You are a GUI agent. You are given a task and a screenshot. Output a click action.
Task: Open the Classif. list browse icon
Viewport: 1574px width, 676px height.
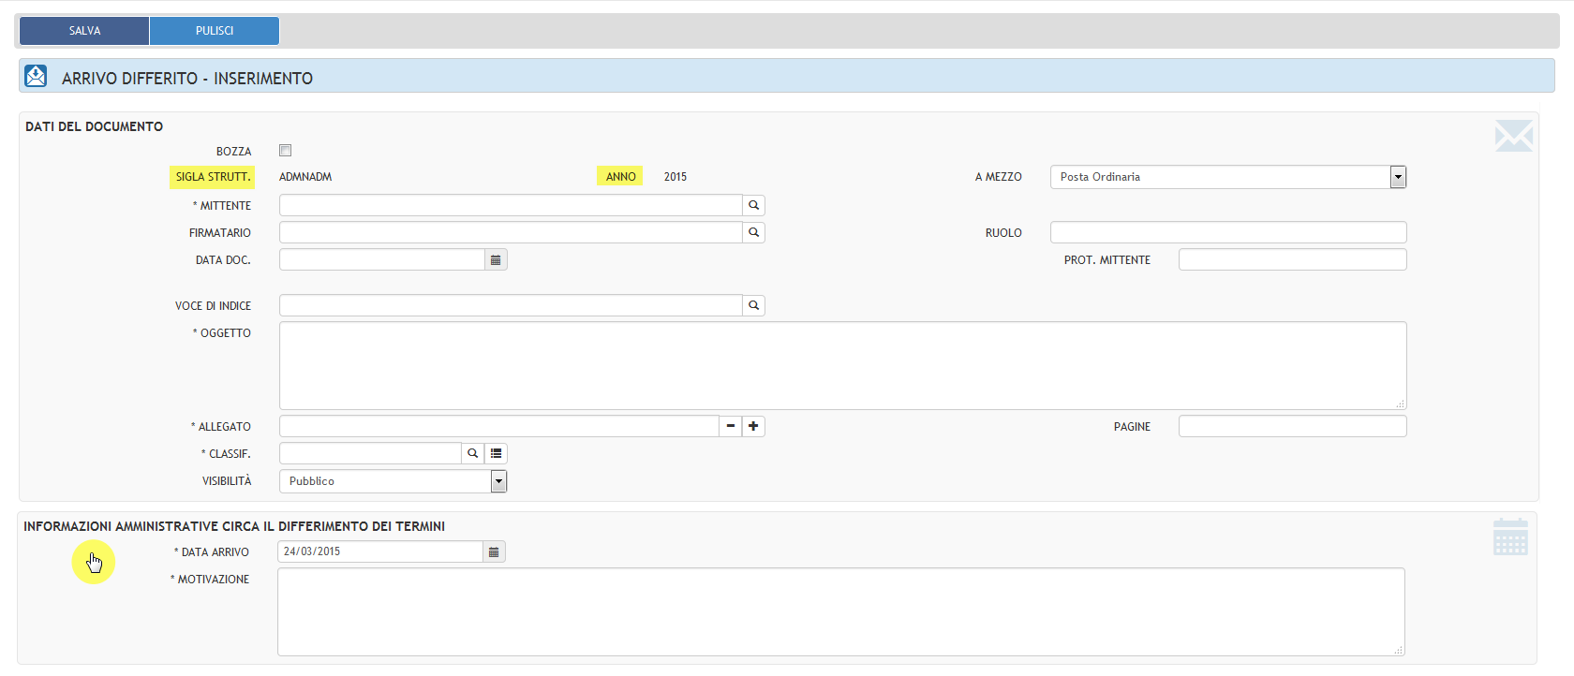coord(497,453)
